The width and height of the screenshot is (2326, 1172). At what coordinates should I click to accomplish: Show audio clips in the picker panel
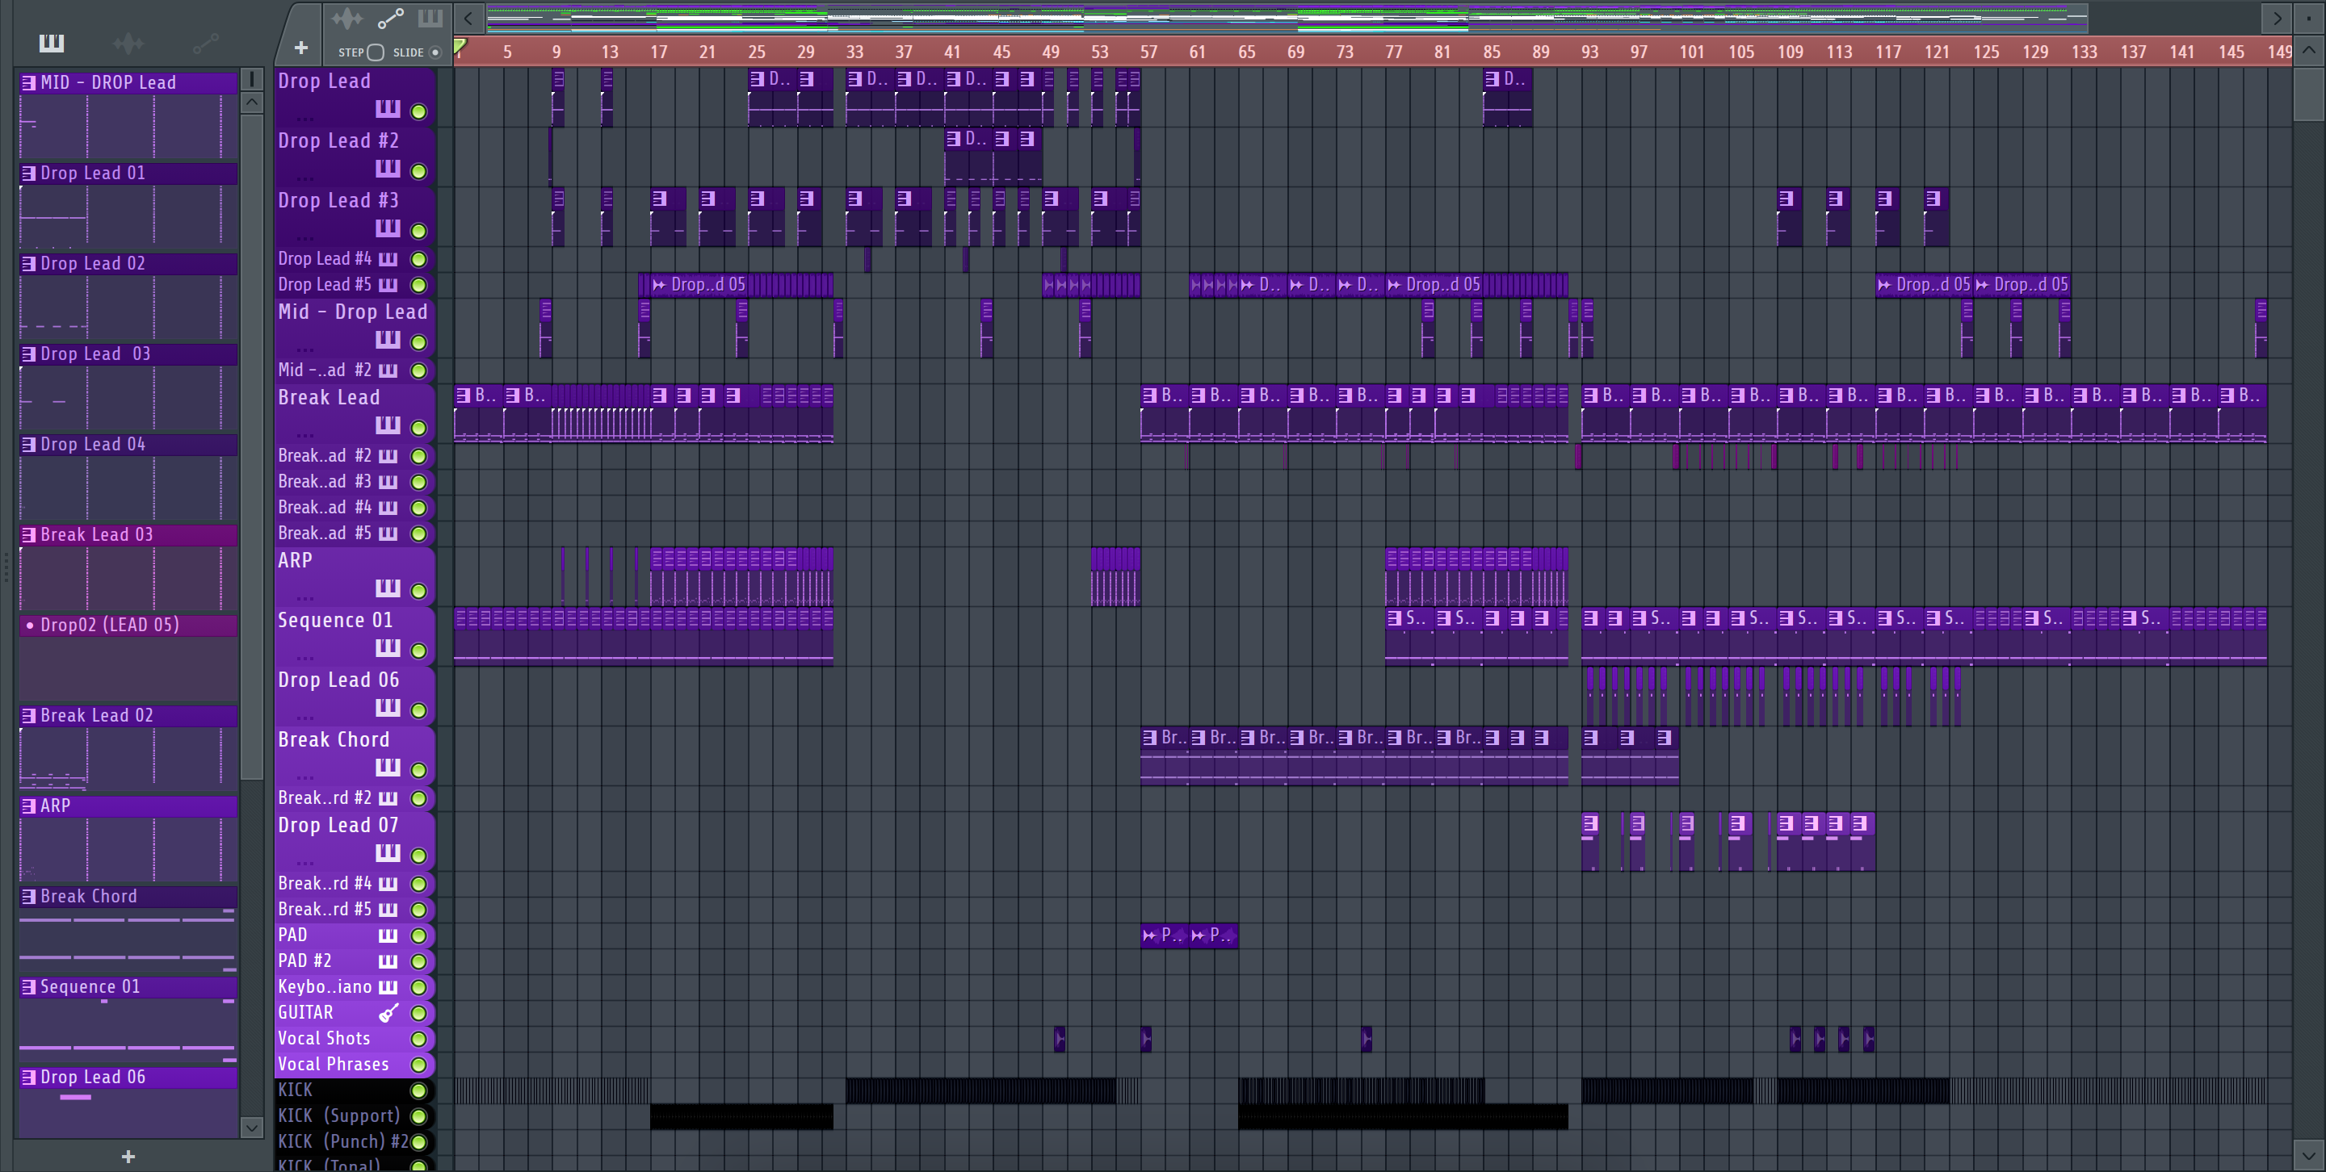128,43
